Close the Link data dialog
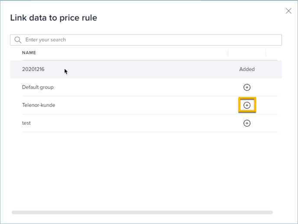 [x=288, y=11]
